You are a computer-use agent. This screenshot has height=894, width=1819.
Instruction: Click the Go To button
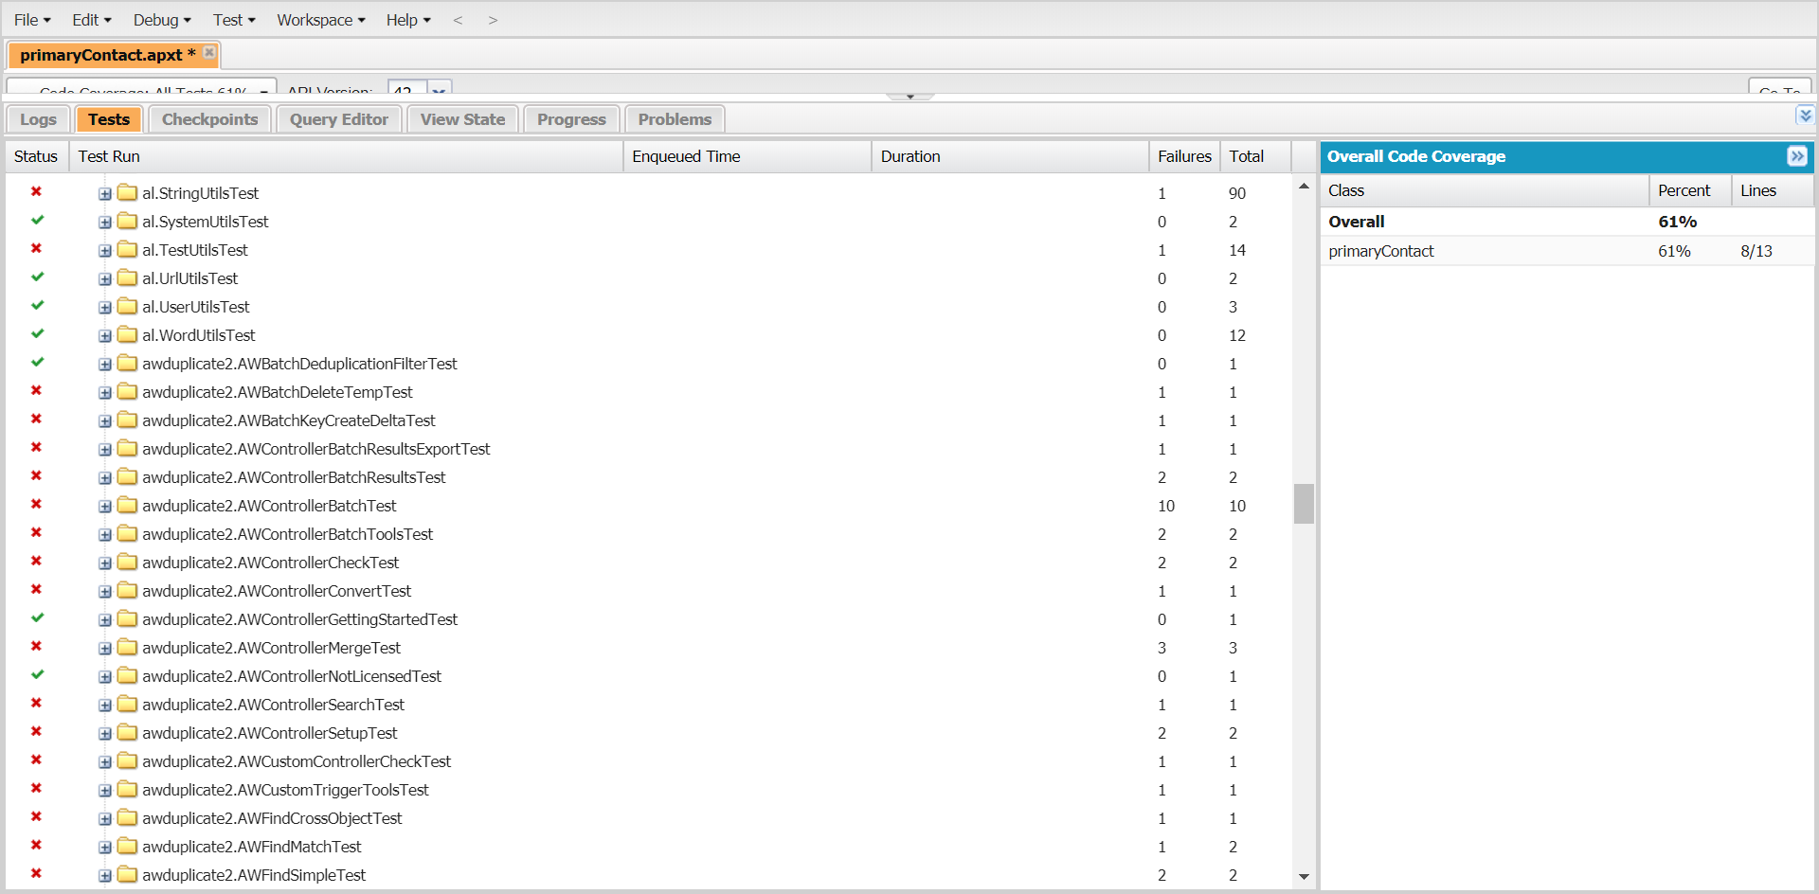(1778, 89)
